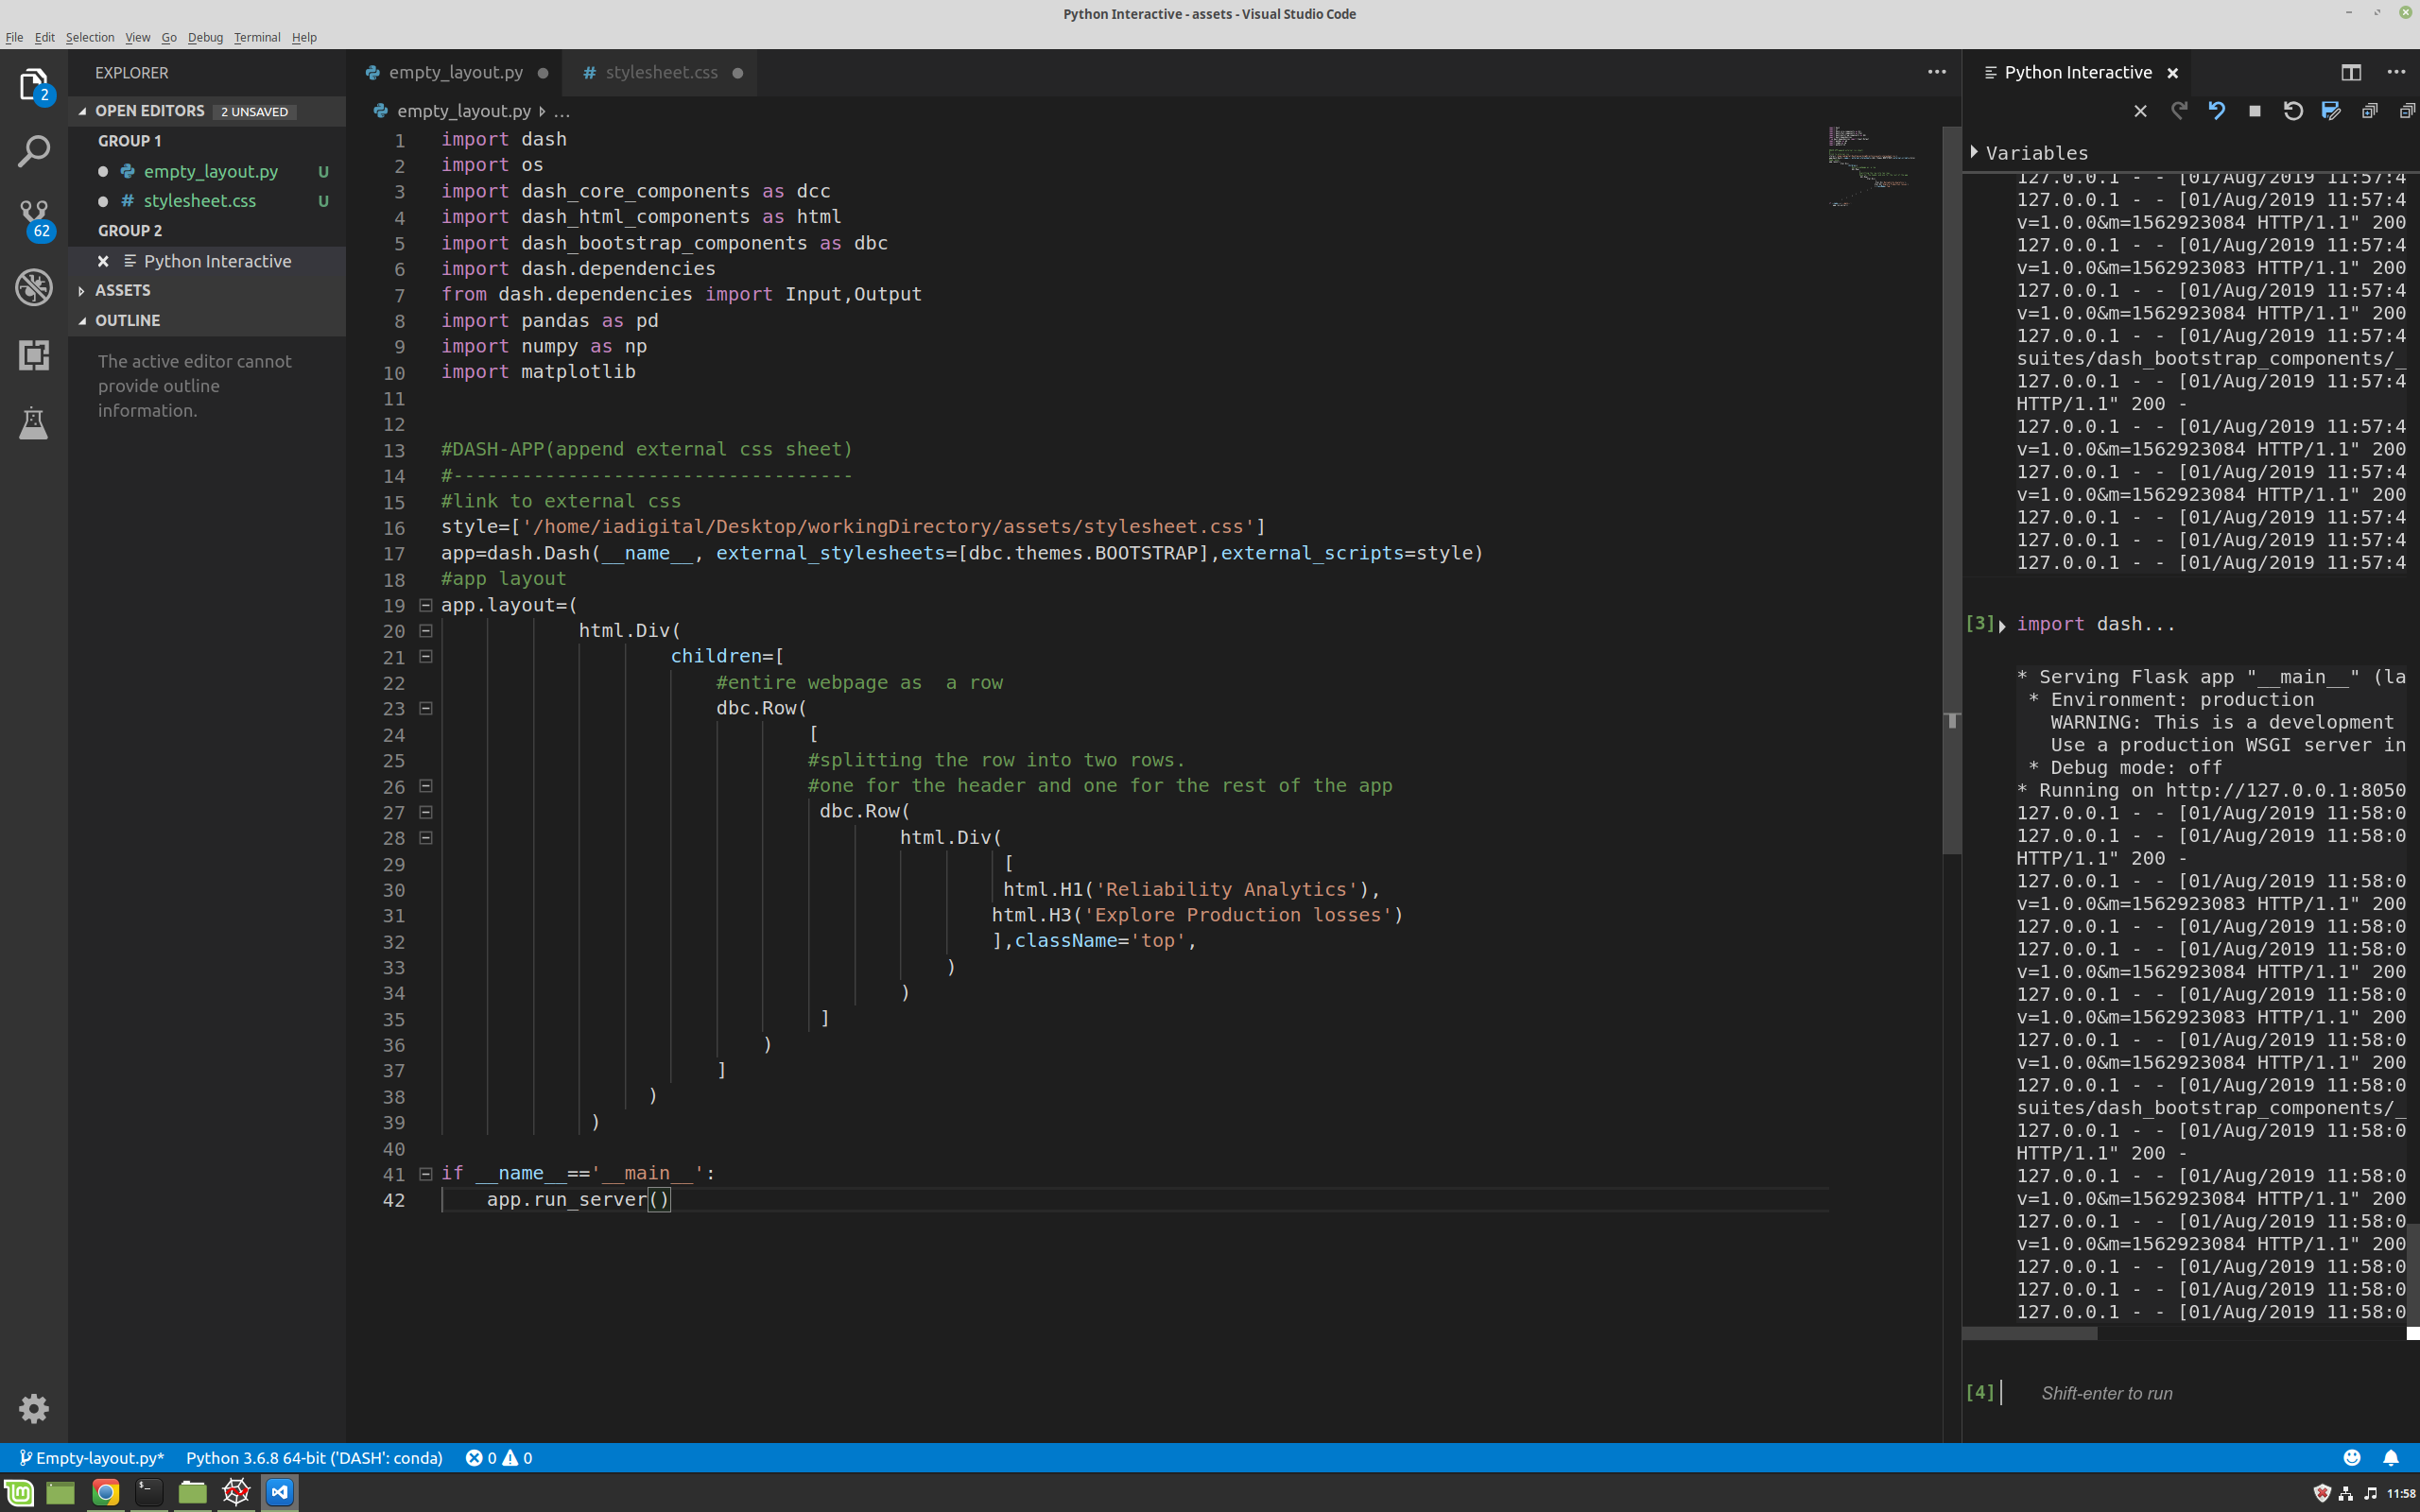Open stylesheet.css from open editors list
The image size is (2420, 1512).
tap(199, 201)
